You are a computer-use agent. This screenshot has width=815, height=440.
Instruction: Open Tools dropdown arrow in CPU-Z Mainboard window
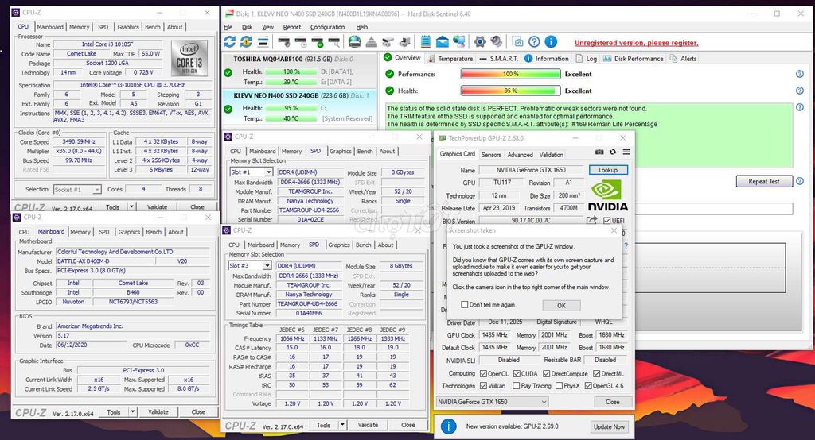click(133, 412)
